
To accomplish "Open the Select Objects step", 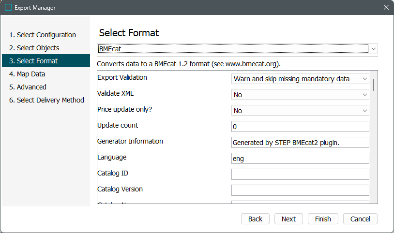I will point(34,48).
